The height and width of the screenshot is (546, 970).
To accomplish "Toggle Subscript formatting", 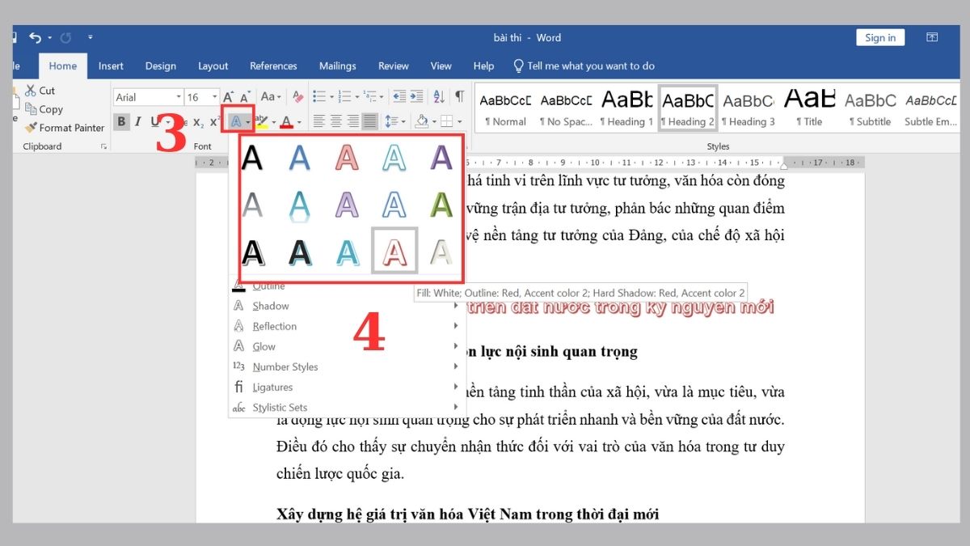I will [197, 122].
